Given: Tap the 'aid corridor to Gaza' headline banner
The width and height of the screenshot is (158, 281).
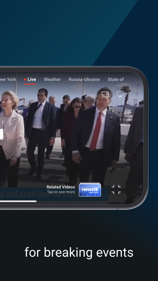Looking at the screenshot, I should click(x=54, y=194).
